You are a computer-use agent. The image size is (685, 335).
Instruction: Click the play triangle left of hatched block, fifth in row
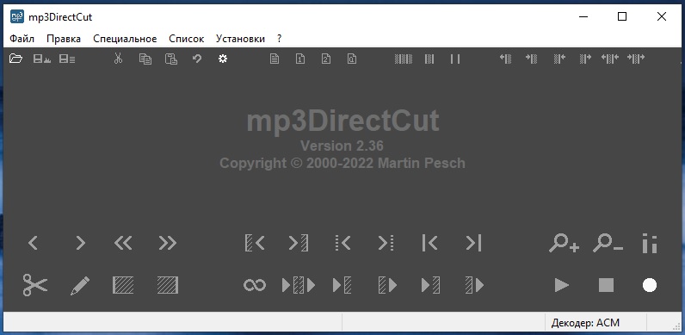pyautogui.click(x=430, y=286)
